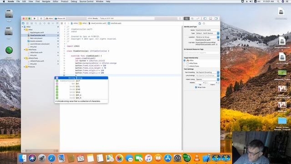Enable Tests target membership checkbox

(185, 63)
